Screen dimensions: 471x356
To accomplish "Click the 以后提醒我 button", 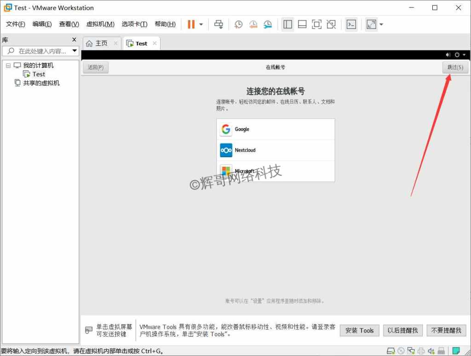I will click(402, 331).
